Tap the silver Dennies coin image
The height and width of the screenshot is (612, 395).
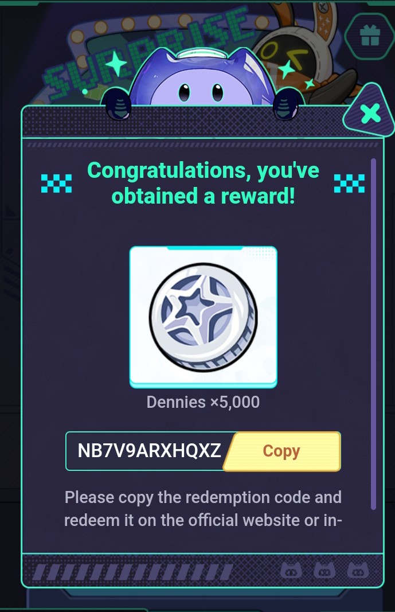click(x=203, y=317)
